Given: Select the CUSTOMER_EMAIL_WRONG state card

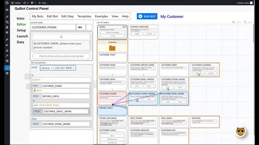Looking at the screenshot, I should coord(143,84).
